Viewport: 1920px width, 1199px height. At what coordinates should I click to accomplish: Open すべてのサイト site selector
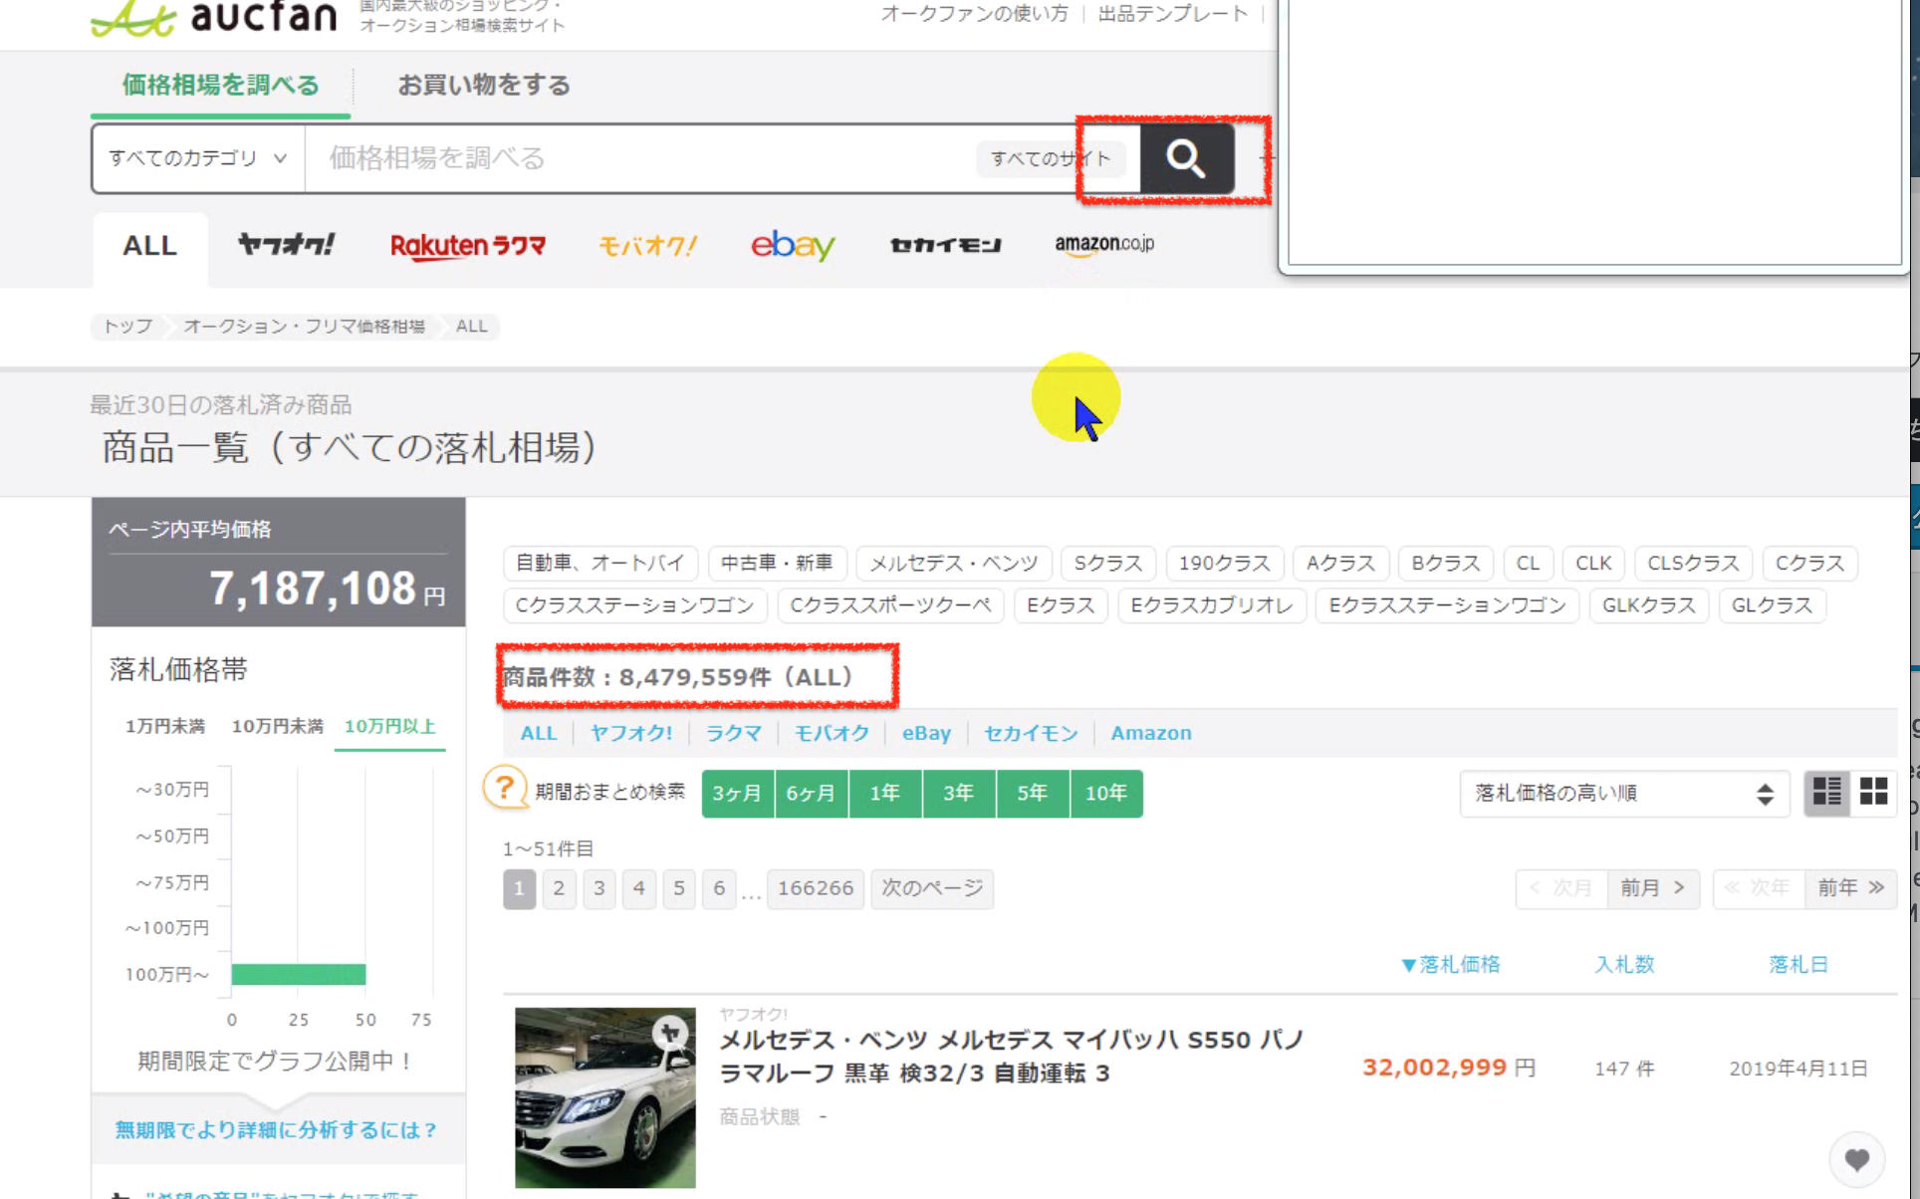coord(1050,158)
